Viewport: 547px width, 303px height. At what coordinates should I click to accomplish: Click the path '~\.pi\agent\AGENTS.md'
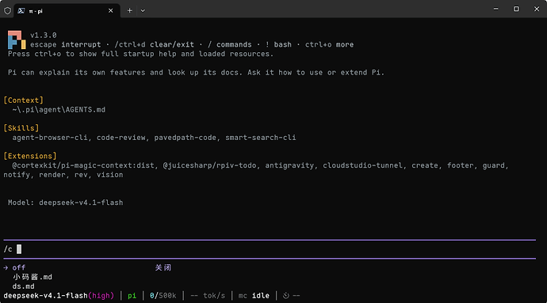point(59,110)
